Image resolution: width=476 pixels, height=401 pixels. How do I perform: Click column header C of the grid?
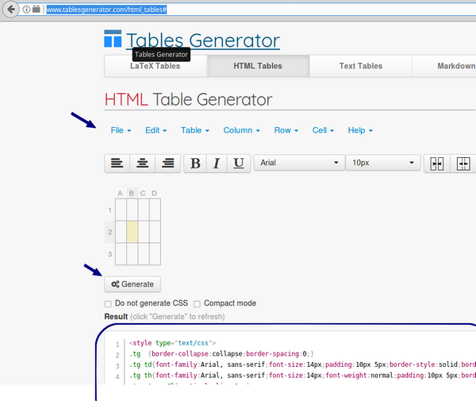click(x=143, y=193)
